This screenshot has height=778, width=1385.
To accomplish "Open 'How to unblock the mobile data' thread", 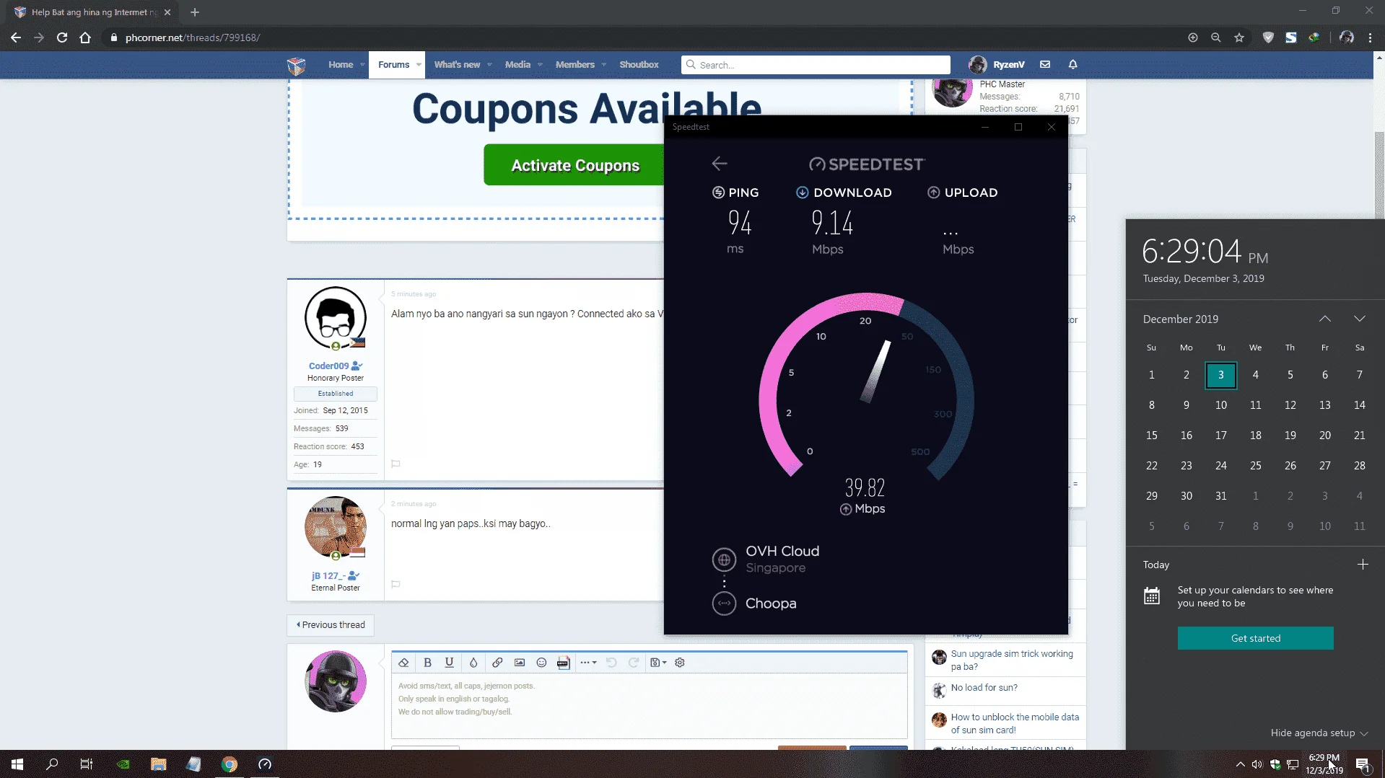I will pyautogui.click(x=1015, y=724).
